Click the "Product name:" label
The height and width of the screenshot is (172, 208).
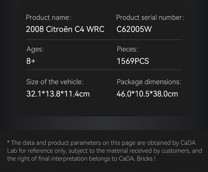[x=48, y=18]
